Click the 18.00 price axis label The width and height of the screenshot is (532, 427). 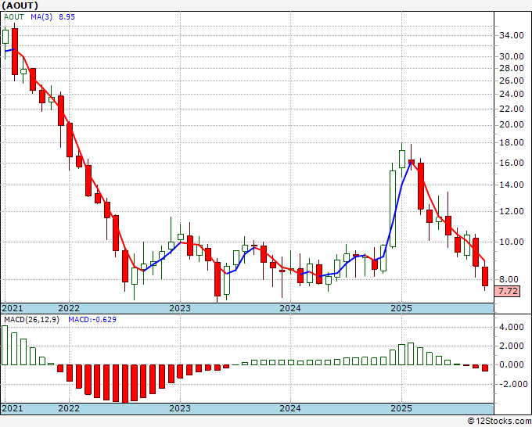pyautogui.click(x=512, y=143)
